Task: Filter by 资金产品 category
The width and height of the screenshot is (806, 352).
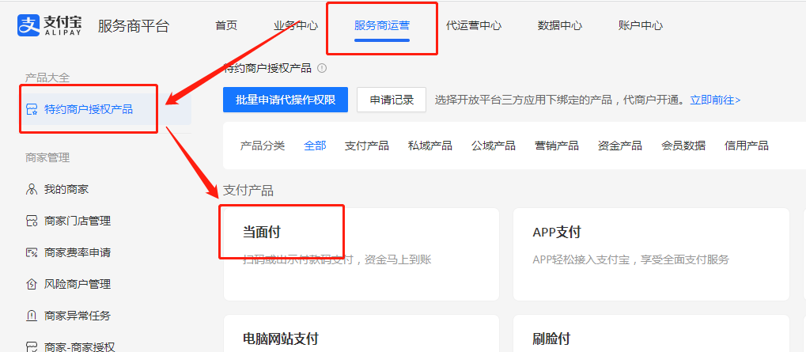Action: (x=620, y=146)
